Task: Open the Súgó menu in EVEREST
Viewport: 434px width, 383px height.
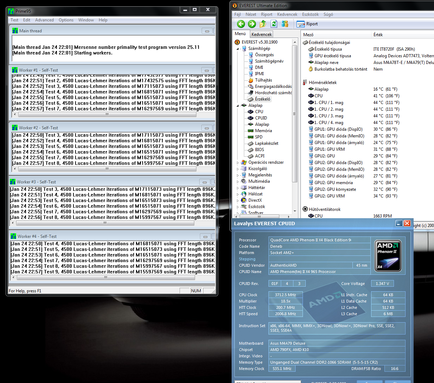Action: (x=328, y=14)
